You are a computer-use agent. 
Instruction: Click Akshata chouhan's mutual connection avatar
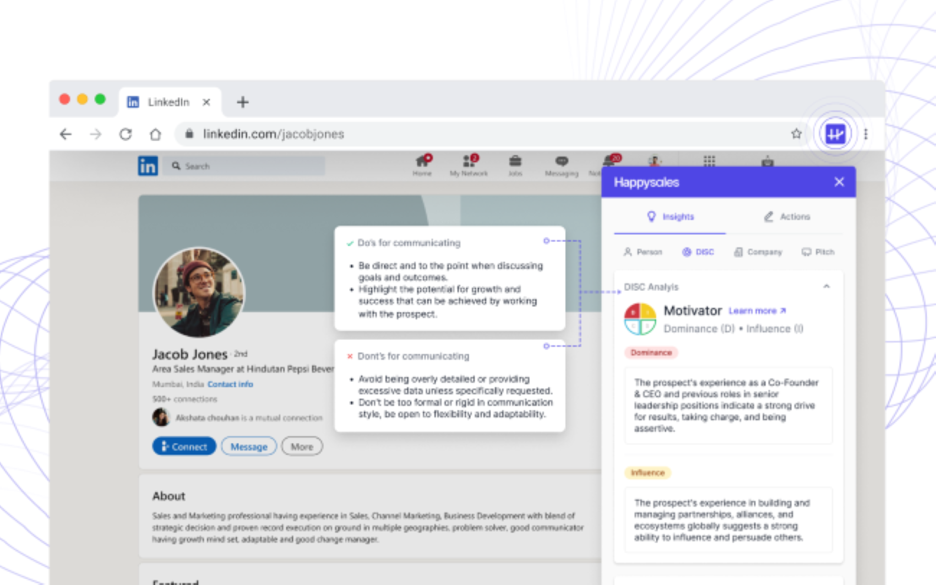point(161,417)
